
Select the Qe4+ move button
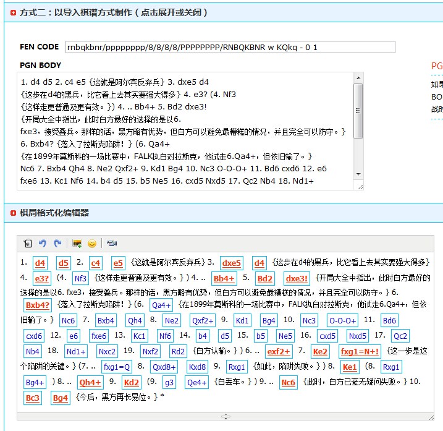coord(197,382)
